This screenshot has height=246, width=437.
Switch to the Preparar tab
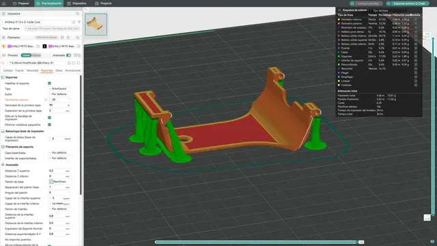[x=21, y=3]
